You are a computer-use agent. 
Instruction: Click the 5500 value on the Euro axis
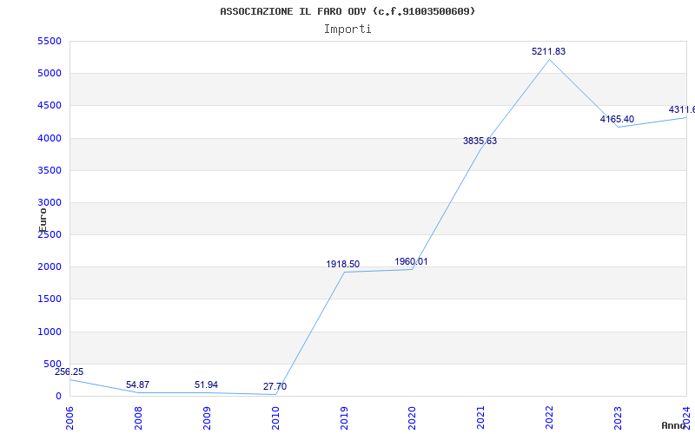(x=50, y=41)
